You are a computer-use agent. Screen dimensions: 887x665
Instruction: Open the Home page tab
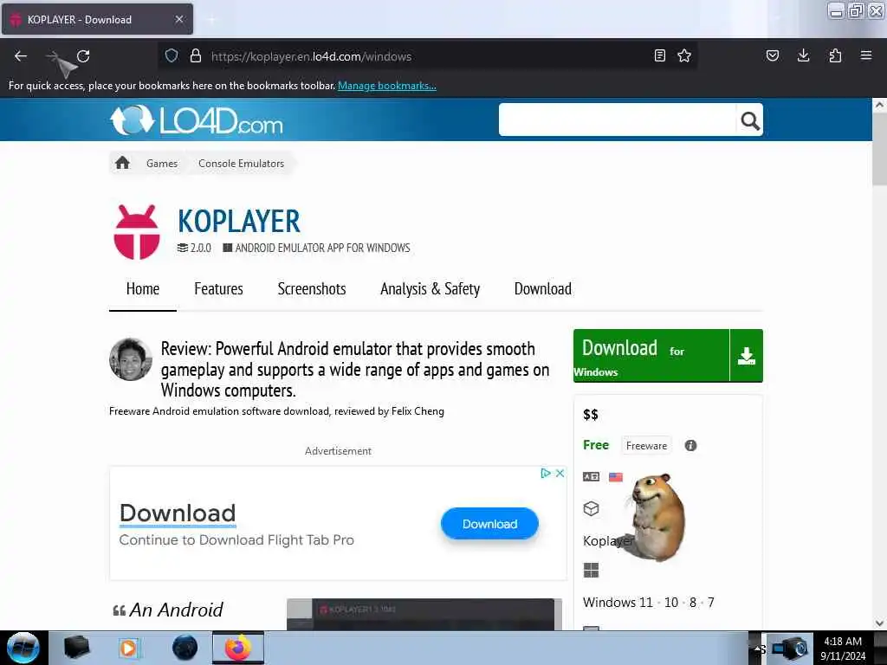pyautogui.click(x=143, y=289)
